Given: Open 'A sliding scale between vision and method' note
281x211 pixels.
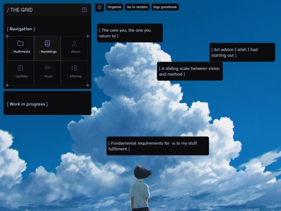Looking at the screenshot, I should click(x=190, y=71).
